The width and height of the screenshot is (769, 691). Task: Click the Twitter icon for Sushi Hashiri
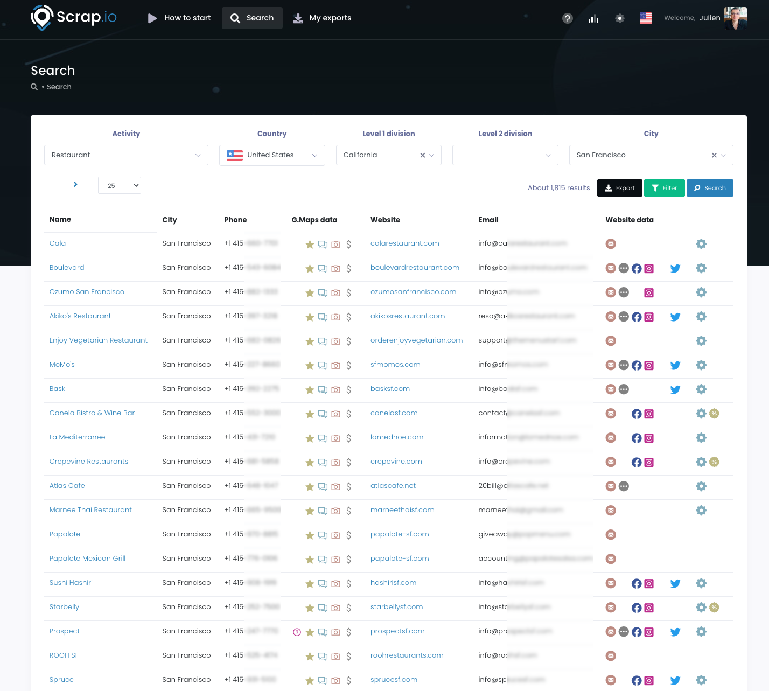coord(675,583)
